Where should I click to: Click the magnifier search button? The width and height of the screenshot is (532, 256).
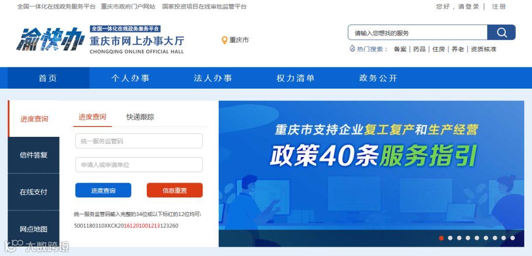(x=501, y=32)
